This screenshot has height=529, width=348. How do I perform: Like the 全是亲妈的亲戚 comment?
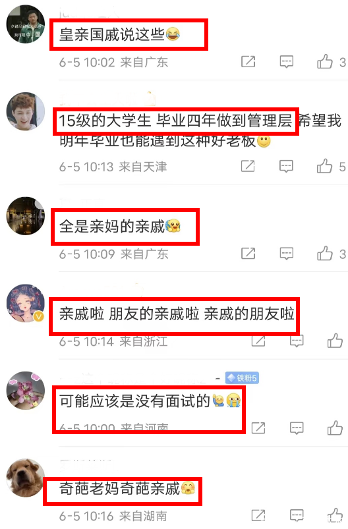point(325,254)
